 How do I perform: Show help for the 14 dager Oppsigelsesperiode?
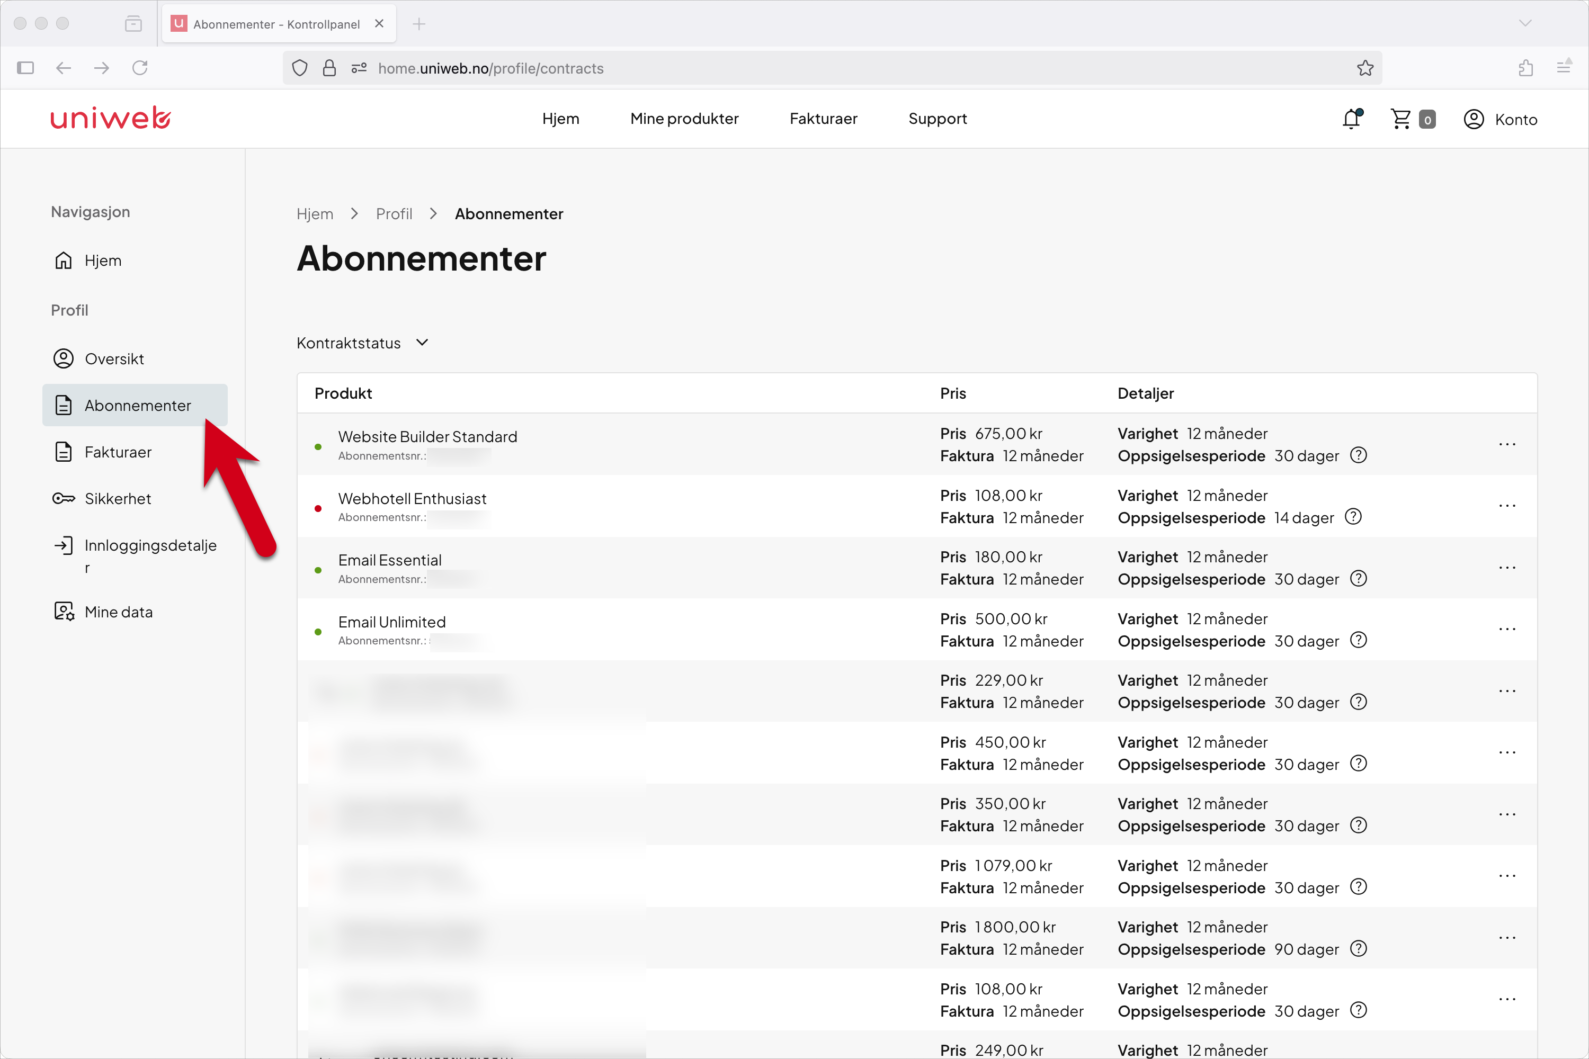[x=1353, y=517]
